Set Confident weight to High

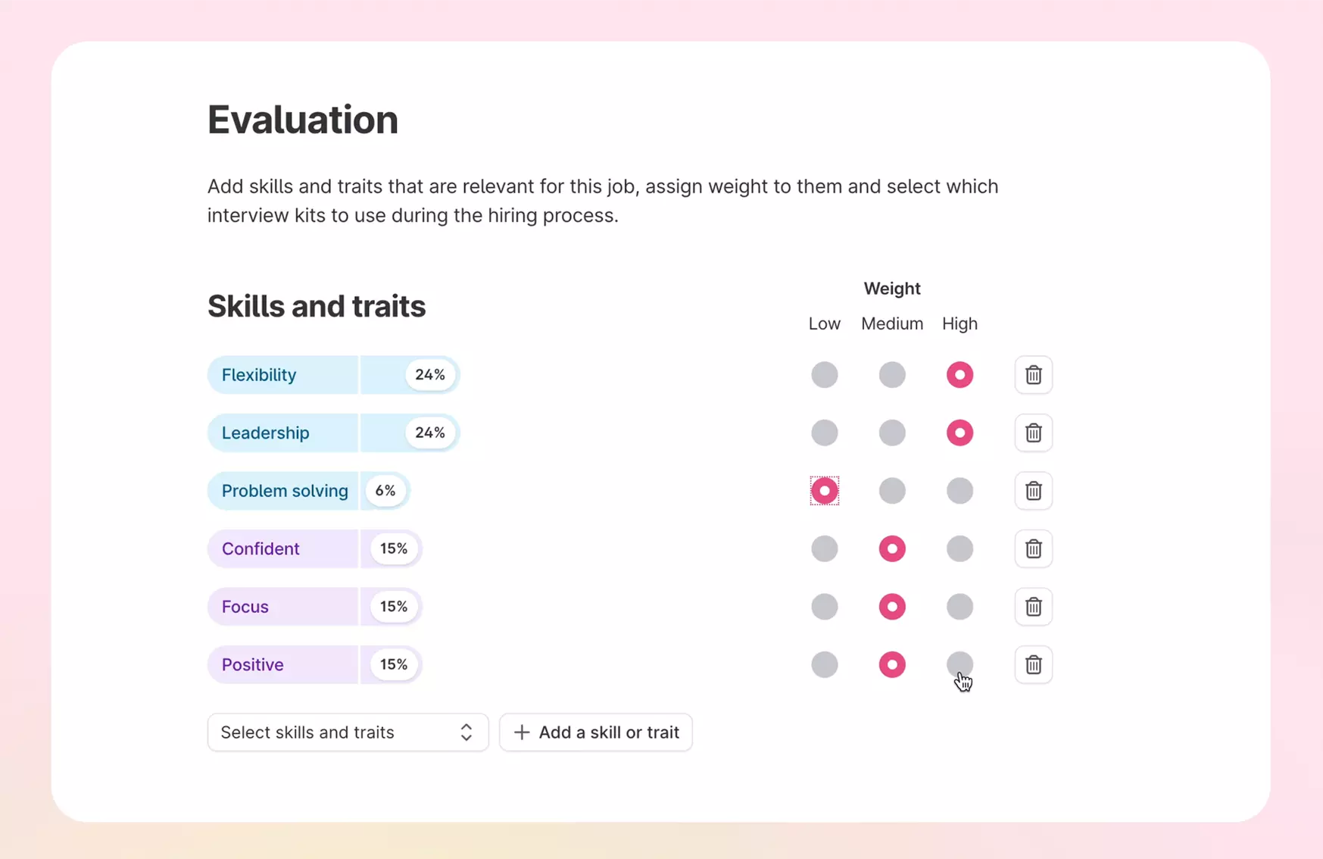(x=959, y=548)
